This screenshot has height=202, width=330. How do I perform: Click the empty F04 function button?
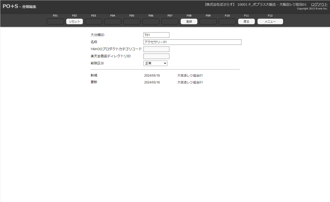pos(112,22)
